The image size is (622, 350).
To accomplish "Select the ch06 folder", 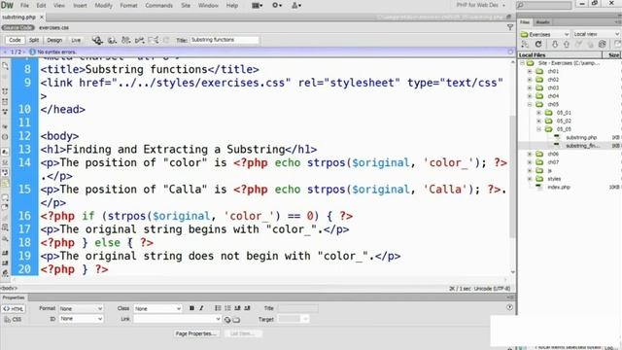I will [553, 154].
